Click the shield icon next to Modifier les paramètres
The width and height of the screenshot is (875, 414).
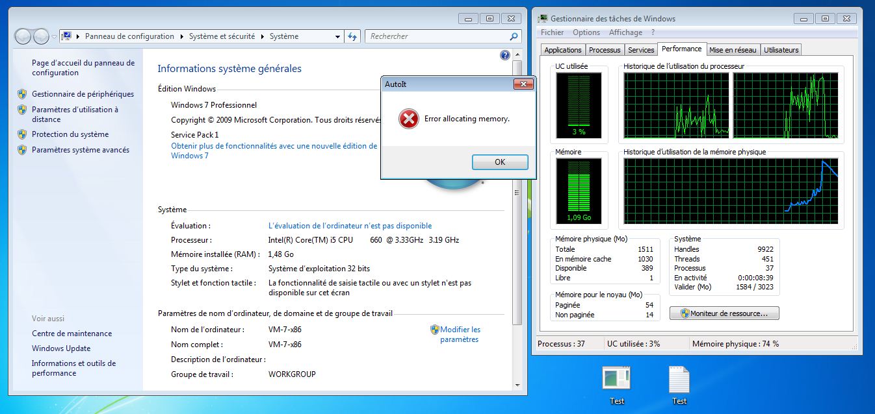coord(434,330)
